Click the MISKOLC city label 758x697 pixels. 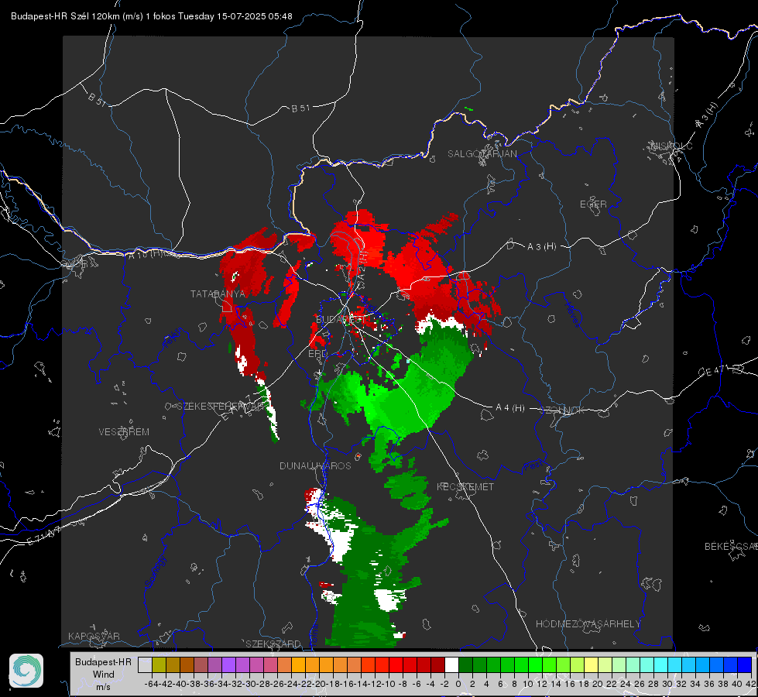point(671,146)
